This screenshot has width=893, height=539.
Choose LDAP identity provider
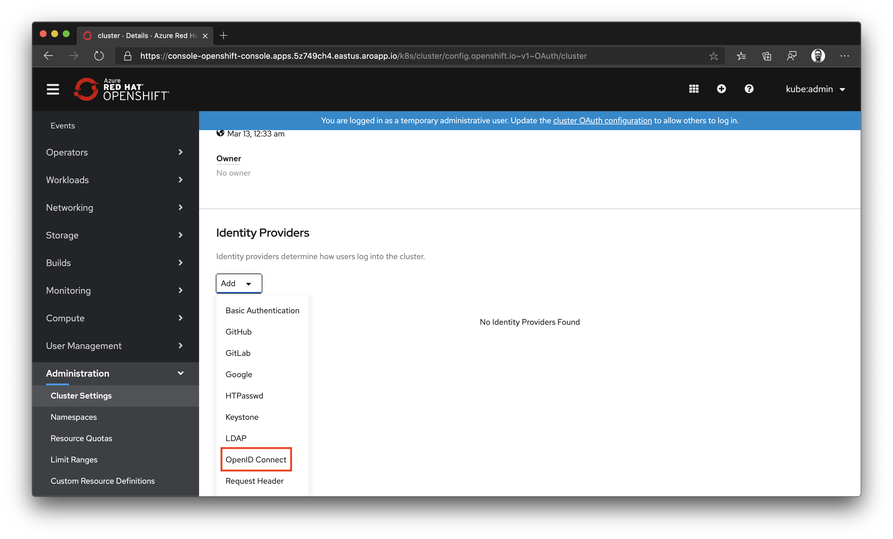[x=262, y=438]
